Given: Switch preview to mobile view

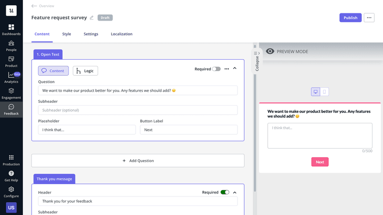Looking at the screenshot, I should tap(325, 92).
